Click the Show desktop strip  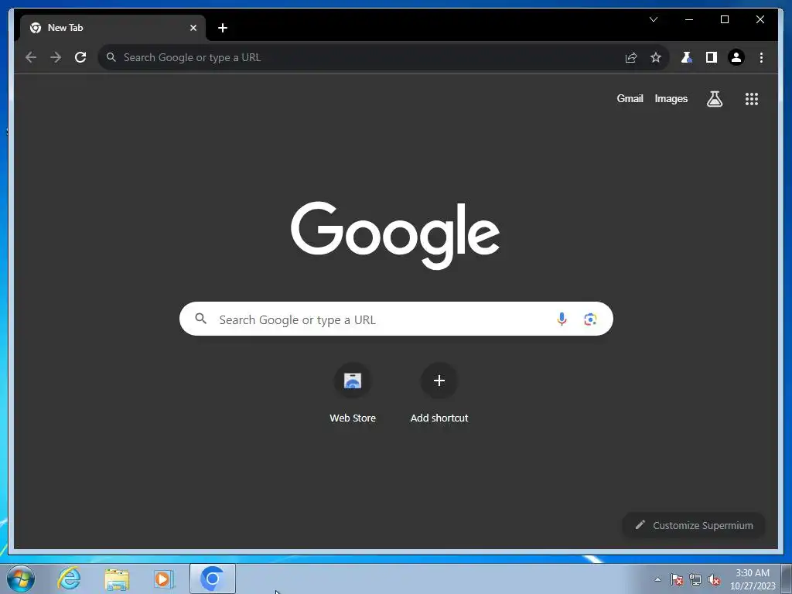(787, 579)
